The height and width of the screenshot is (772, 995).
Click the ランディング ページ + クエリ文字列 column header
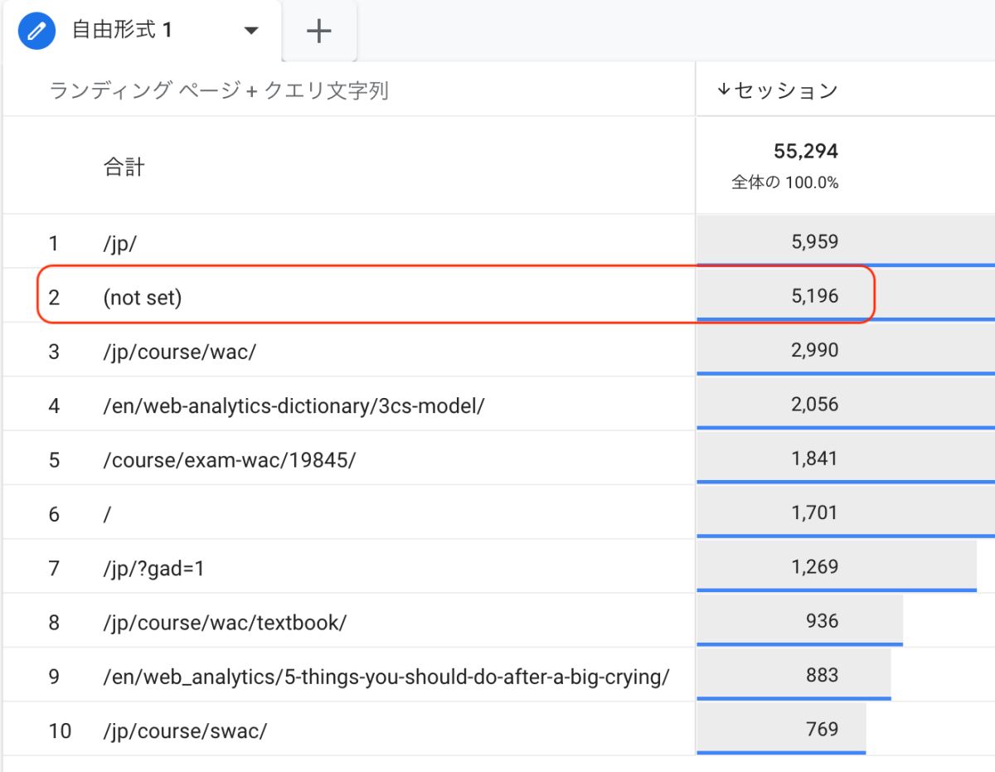point(219,90)
